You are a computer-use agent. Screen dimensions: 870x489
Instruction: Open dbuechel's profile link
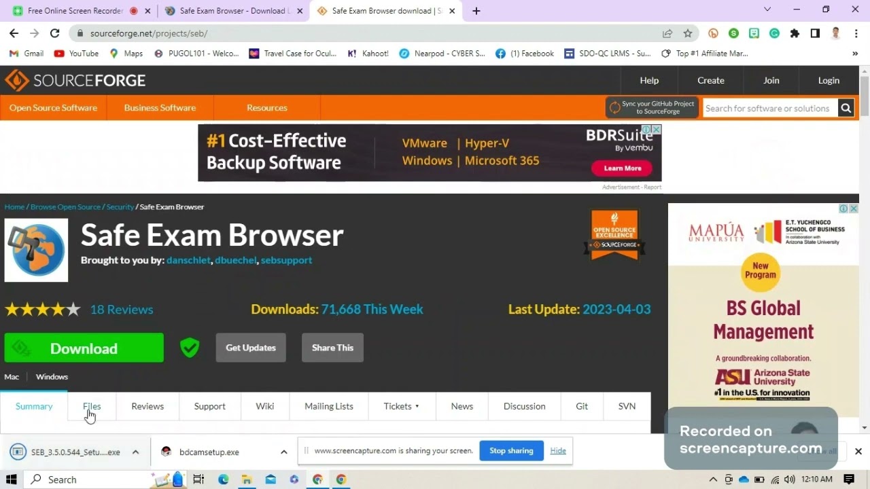pyautogui.click(x=236, y=260)
